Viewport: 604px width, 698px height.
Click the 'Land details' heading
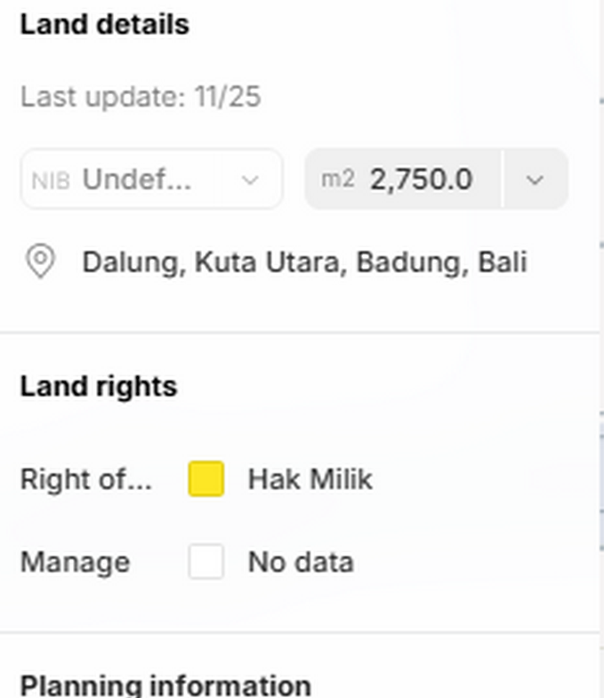tap(104, 24)
